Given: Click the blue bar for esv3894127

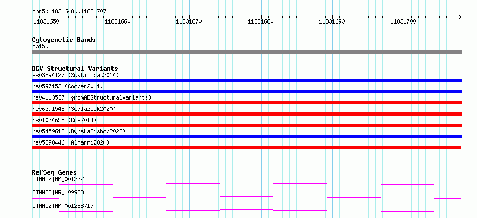Looking at the screenshot, I should click(x=247, y=80).
